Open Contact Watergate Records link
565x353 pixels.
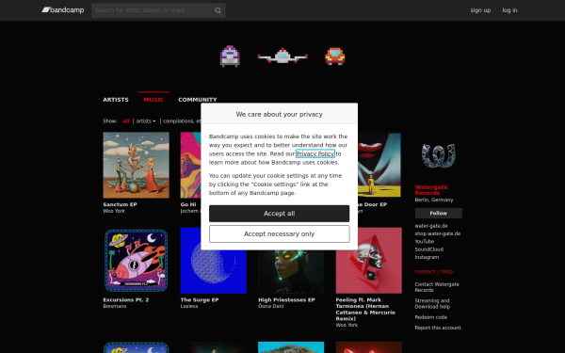click(x=437, y=287)
